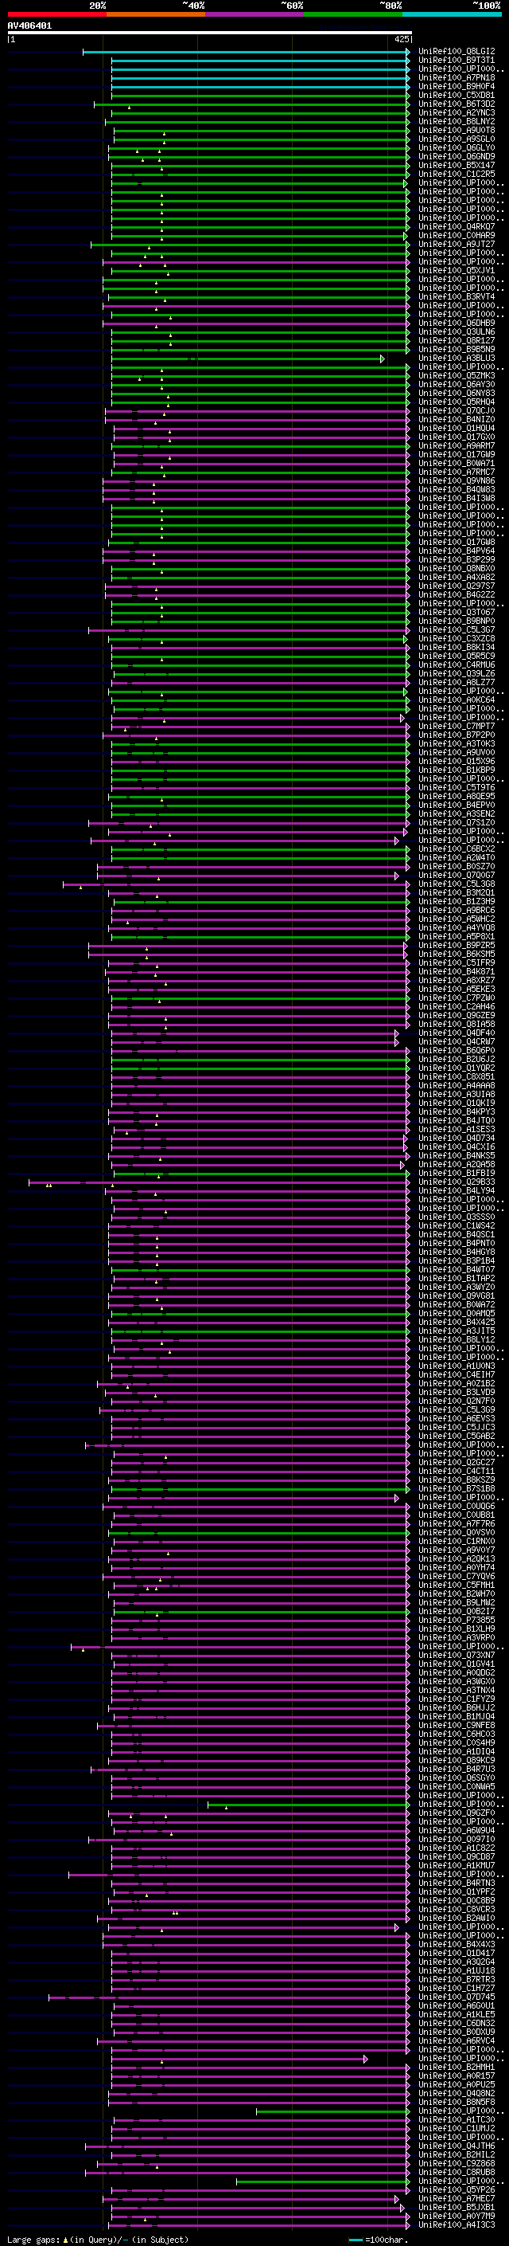The height and width of the screenshot is (2246, 509).
Task: Click the UniRef100_C4EIH7 hit label
Action: (457, 1375)
